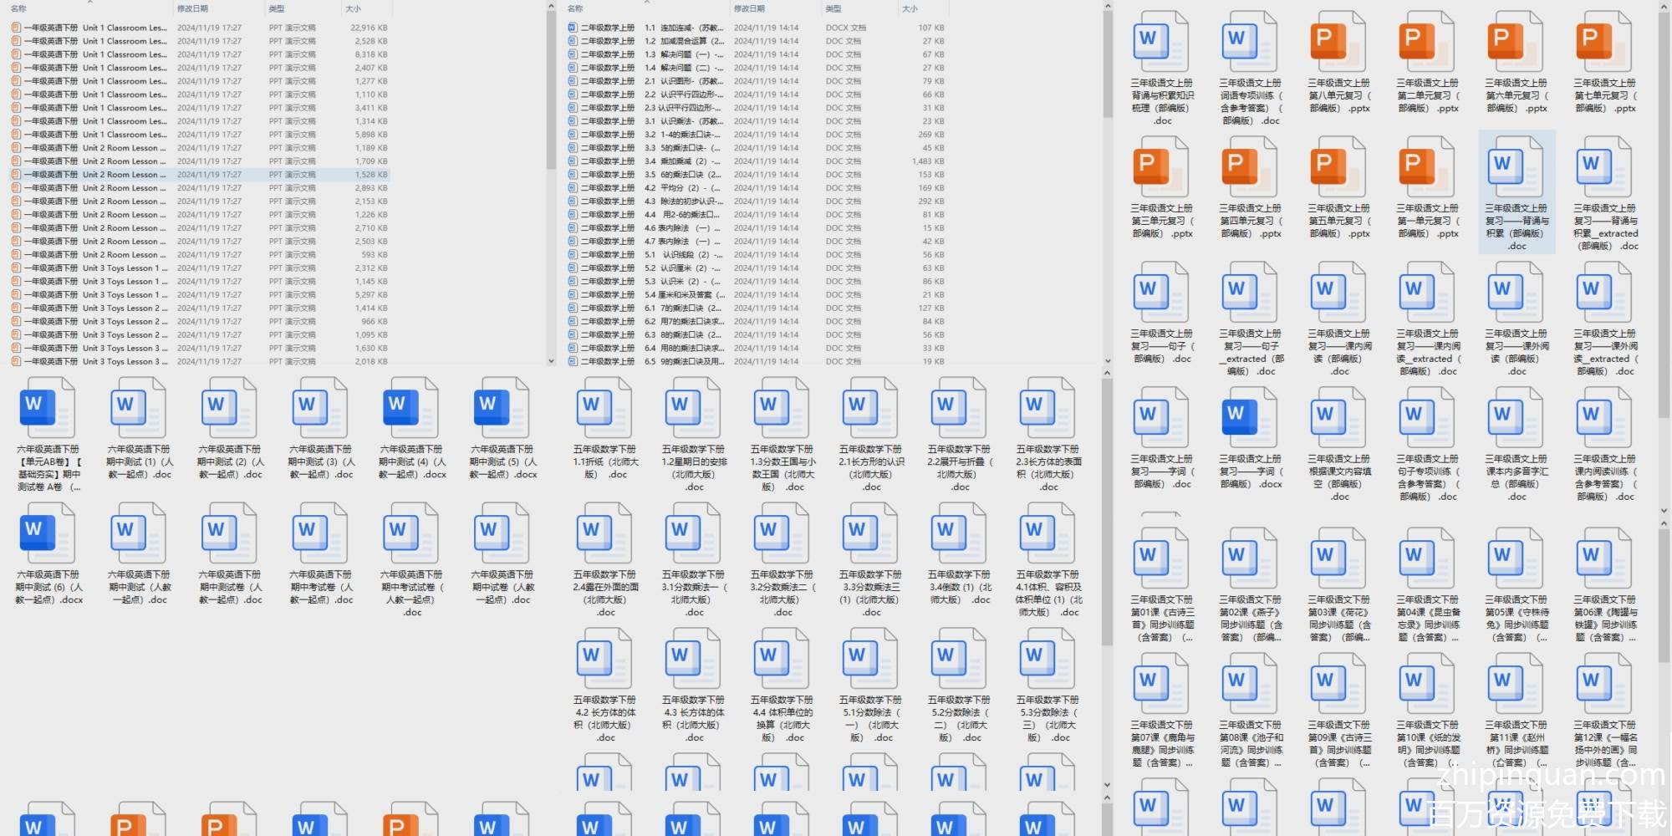The image size is (1672, 836).
Task: Open the 六年级英语下册 期中测试 (6) docx icon
Action: pyautogui.click(x=48, y=533)
